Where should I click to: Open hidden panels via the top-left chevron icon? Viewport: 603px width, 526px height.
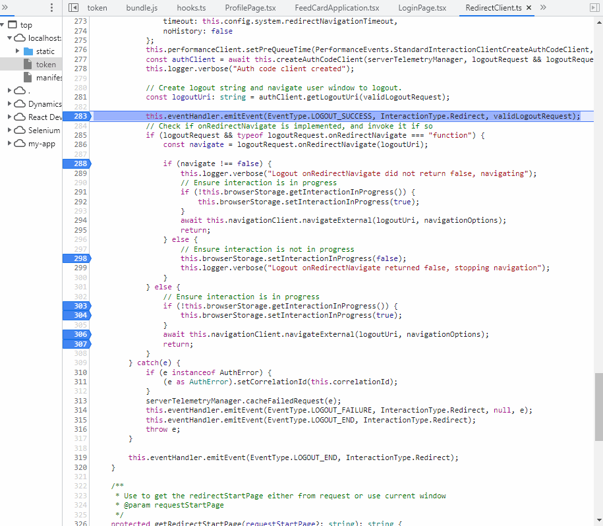click(x=7, y=8)
